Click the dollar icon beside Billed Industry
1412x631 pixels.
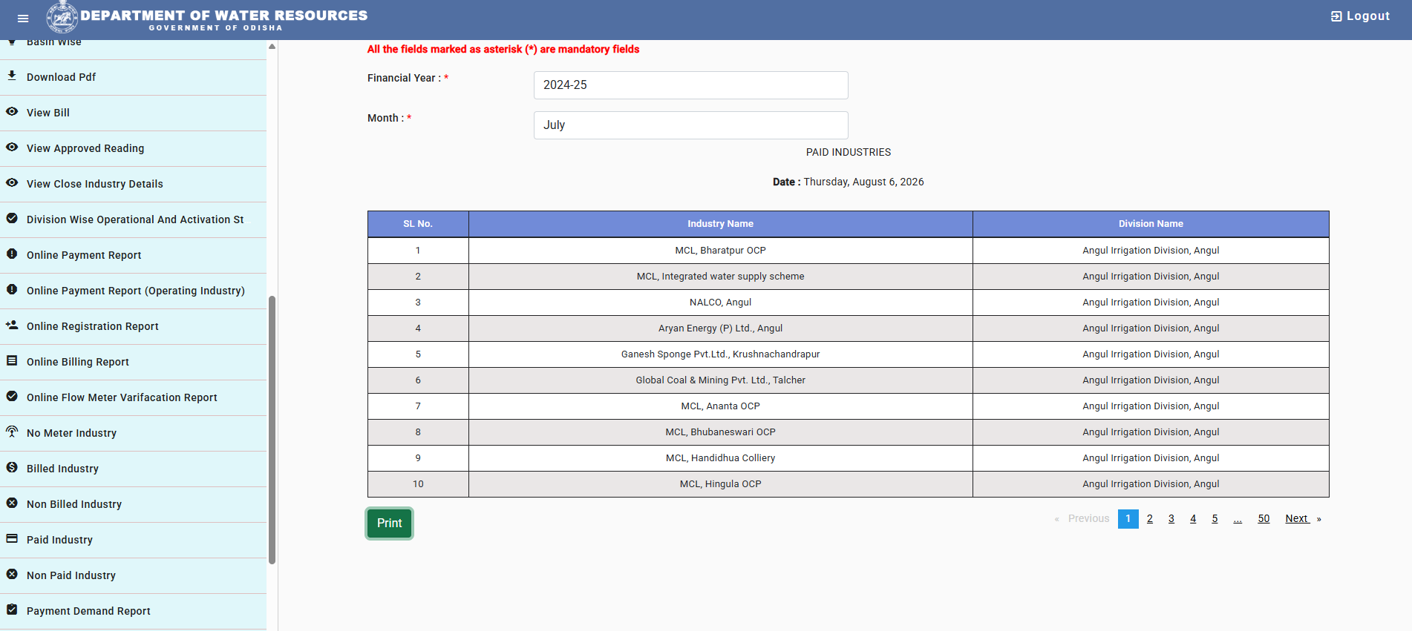coord(12,467)
